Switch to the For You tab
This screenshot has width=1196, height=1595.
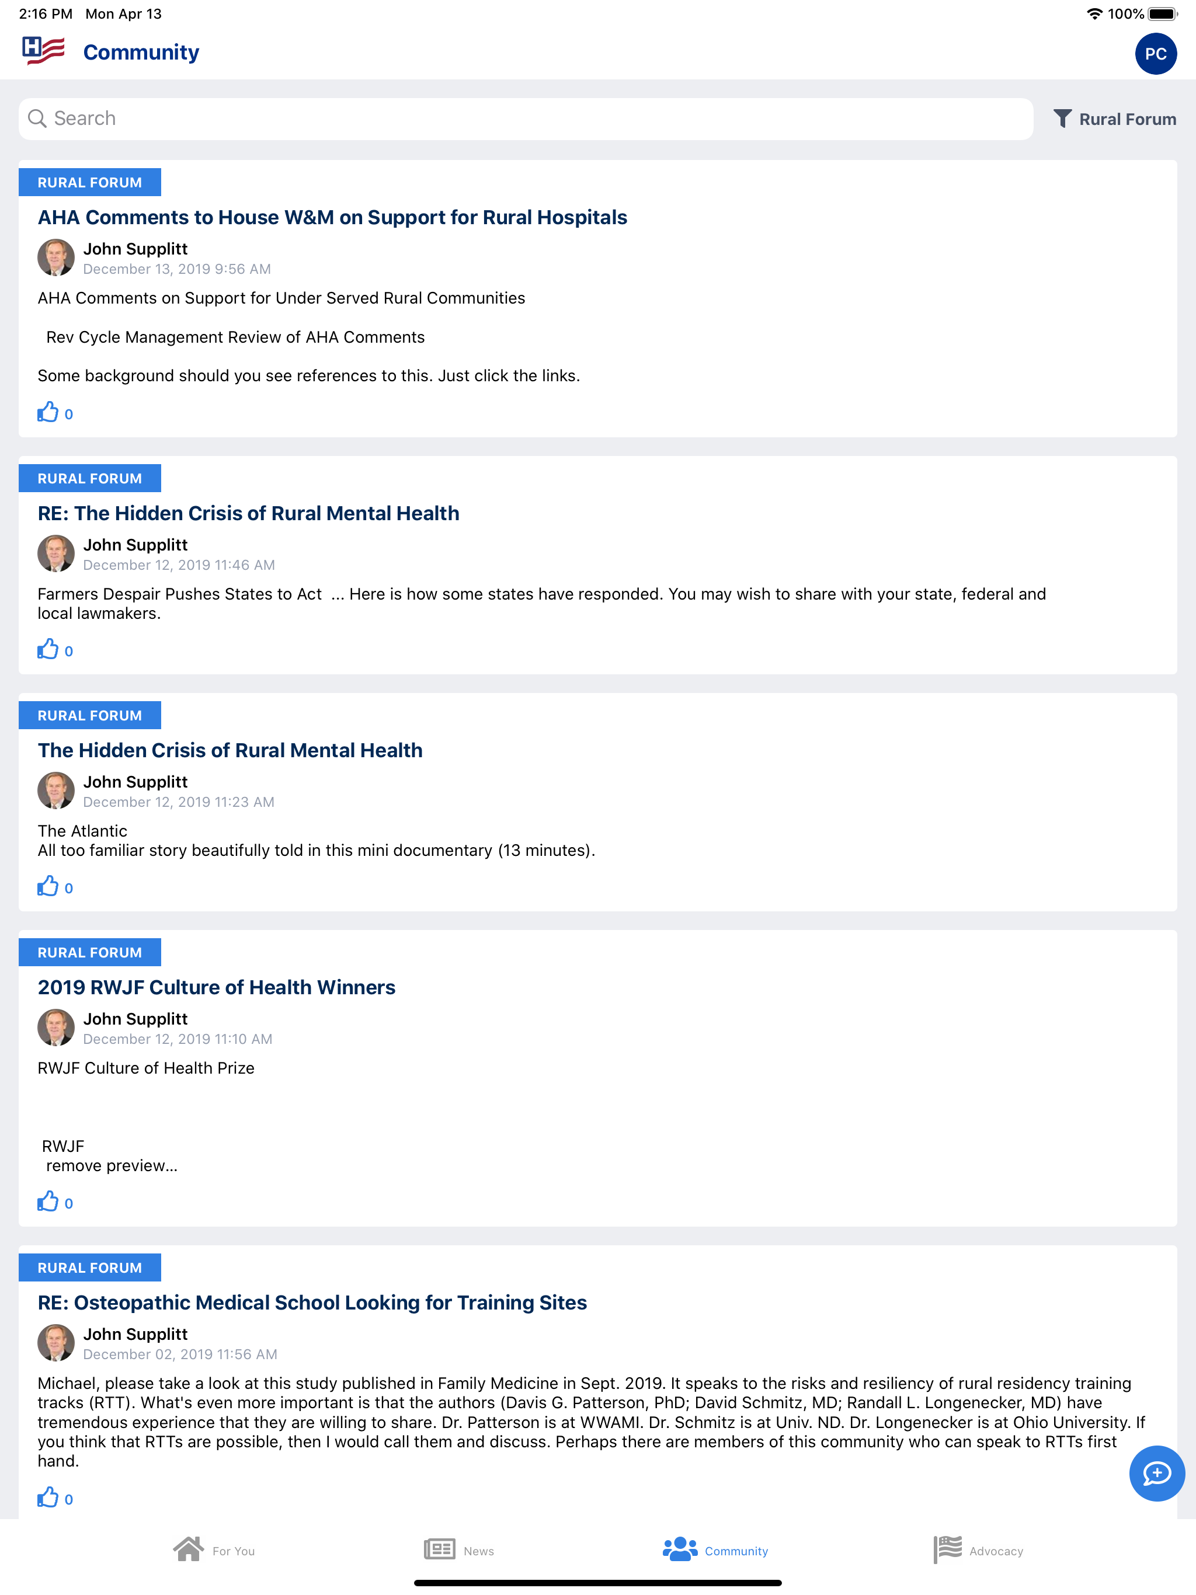pos(214,1549)
